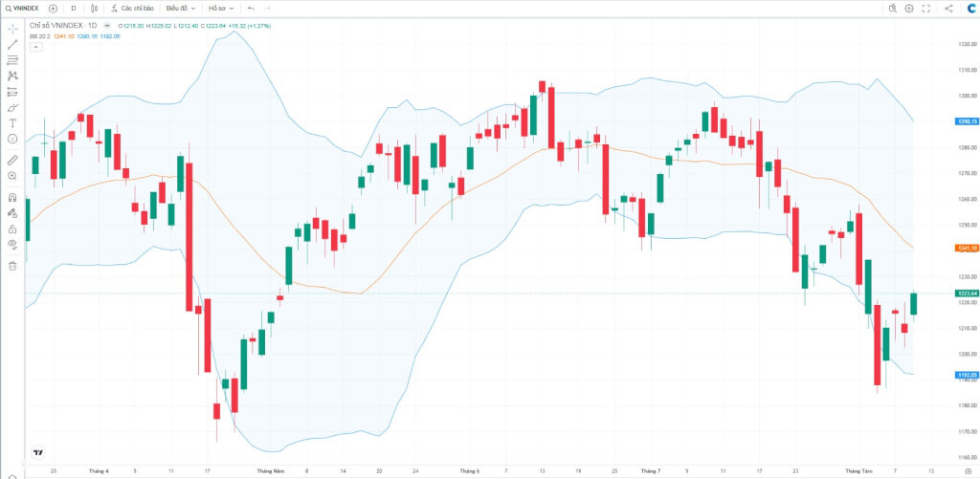This screenshot has height=479, width=980.
Task: Hide all drawings with eye icon
Action: [12, 244]
